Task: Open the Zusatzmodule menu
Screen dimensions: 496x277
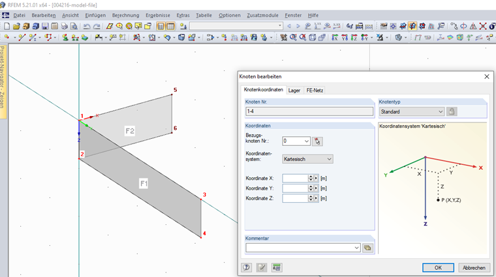Action: tap(262, 15)
